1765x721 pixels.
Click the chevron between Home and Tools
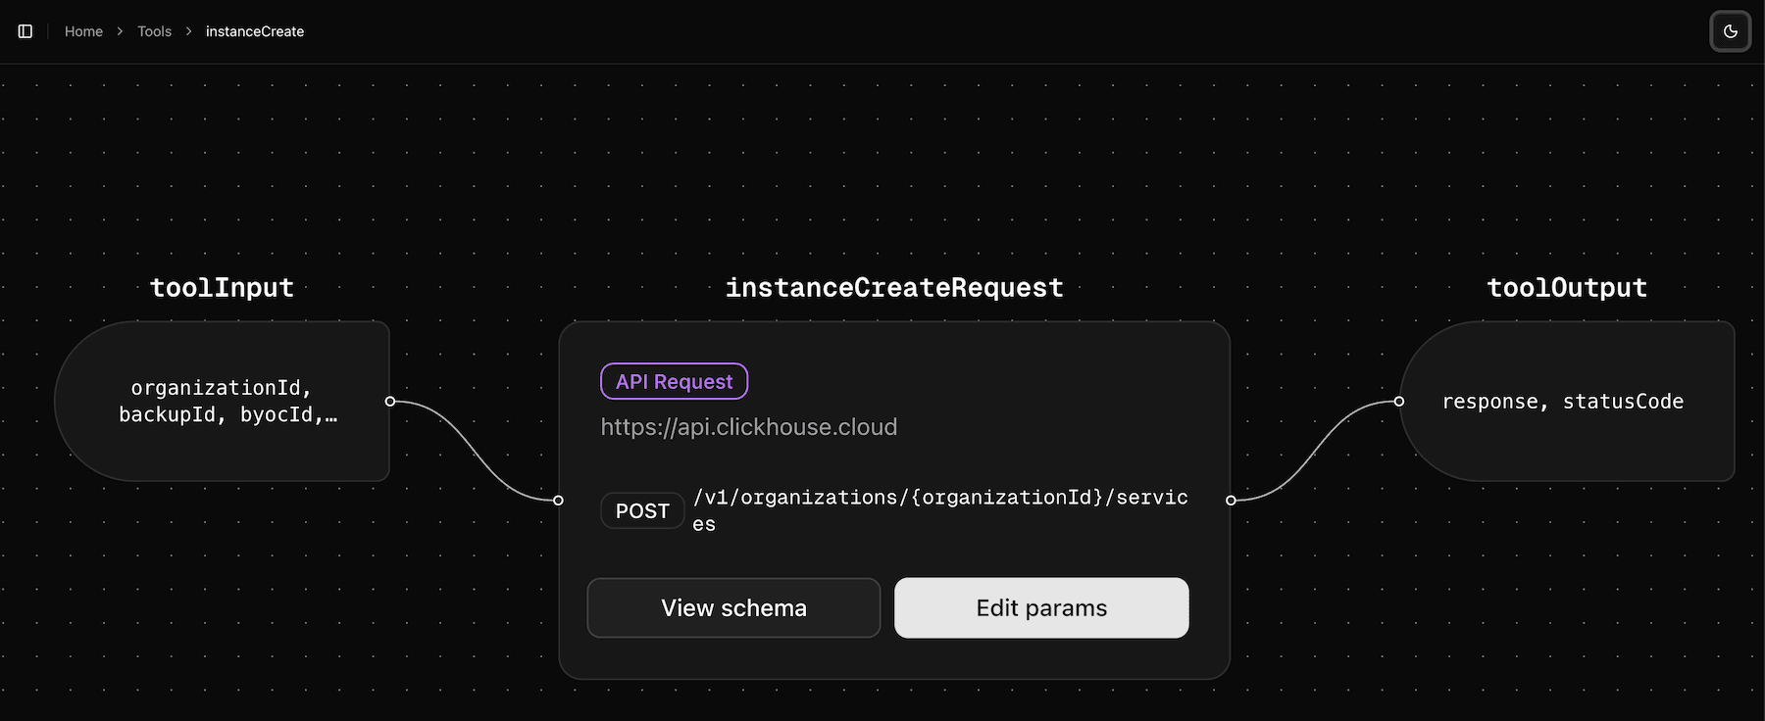[120, 31]
